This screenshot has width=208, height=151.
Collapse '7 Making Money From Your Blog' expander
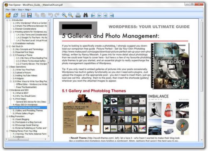pyautogui.click(x=7, y=131)
